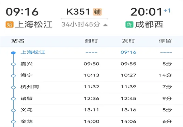Click the K351 train number
Screen dimensions: 183x127
click(x=78, y=12)
